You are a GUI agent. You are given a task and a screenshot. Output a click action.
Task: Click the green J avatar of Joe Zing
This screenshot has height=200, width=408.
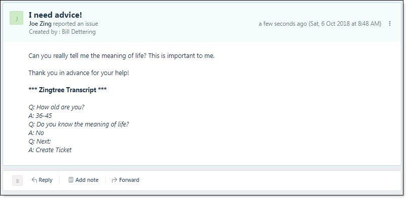click(x=16, y=18)
